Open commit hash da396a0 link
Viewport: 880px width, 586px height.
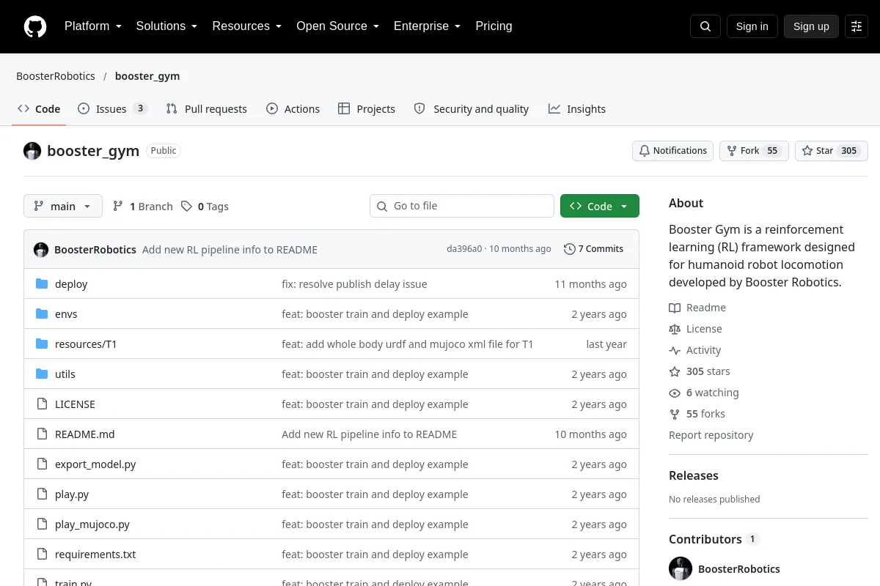coord(464,249)
